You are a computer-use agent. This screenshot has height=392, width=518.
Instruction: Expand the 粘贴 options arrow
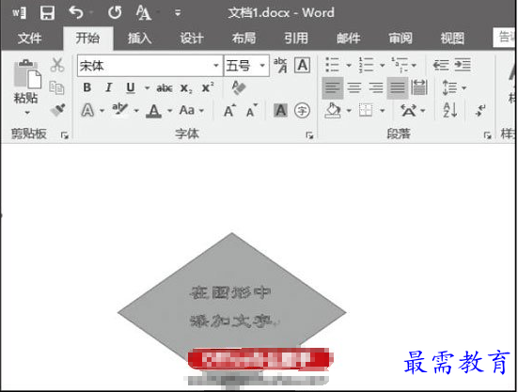click(x=27, y=113)
